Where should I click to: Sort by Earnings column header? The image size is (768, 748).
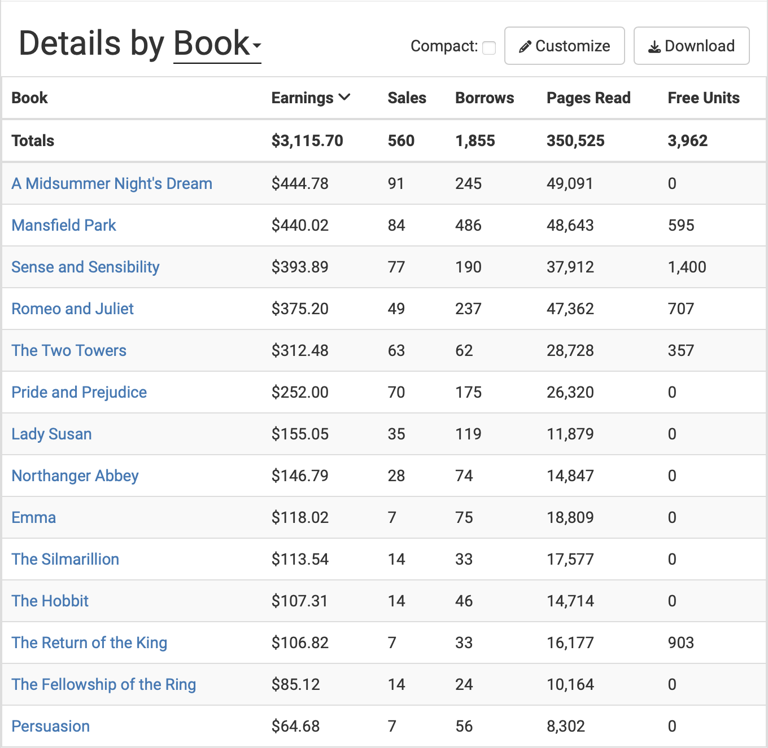311,98
